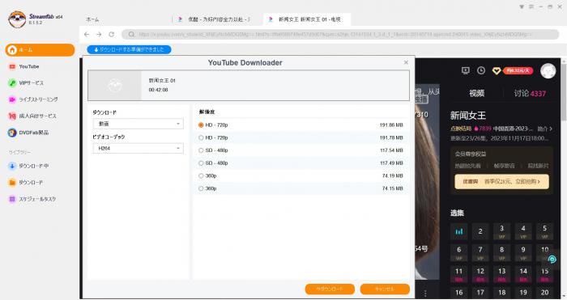Switch to the ホーム tab
567x300 pixels.
pyautogui.click(x=92, y=19)
